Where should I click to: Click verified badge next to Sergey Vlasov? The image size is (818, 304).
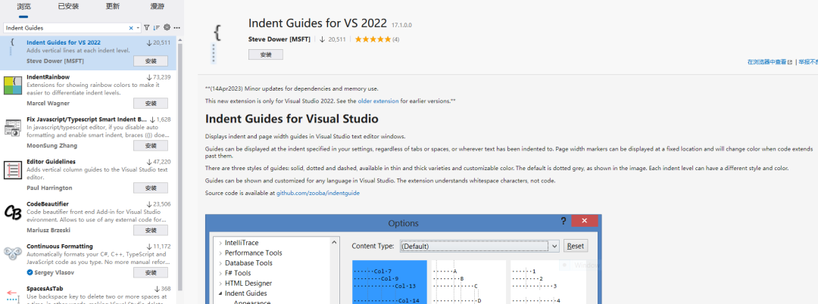coord(30,272)
